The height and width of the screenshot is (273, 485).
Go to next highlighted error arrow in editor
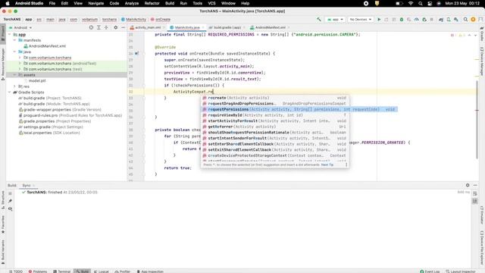(475, 36)
